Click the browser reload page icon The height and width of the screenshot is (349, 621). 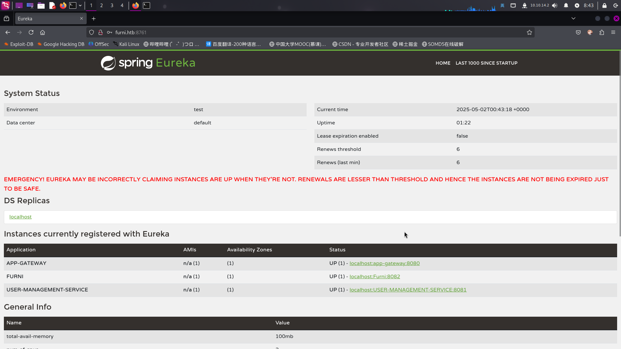coord(31,32)
